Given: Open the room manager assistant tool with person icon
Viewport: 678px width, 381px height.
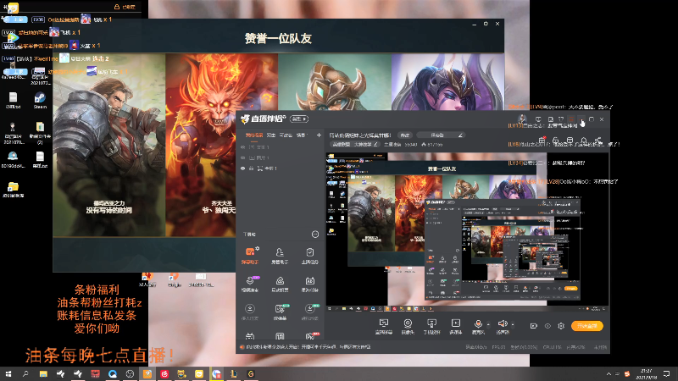Looking at the screenshot, I should point(280,256).
